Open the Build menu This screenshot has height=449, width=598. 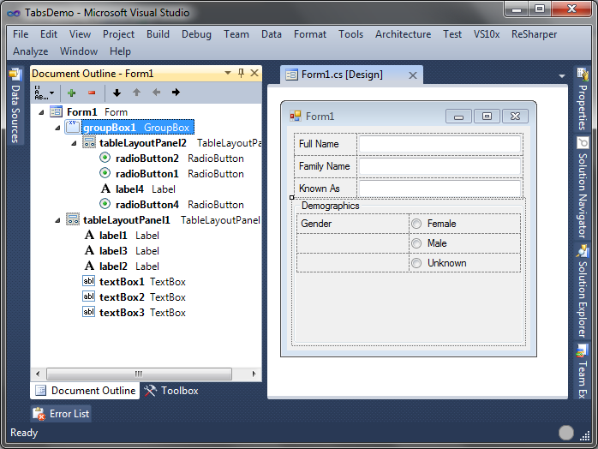[x=158, y=34]
